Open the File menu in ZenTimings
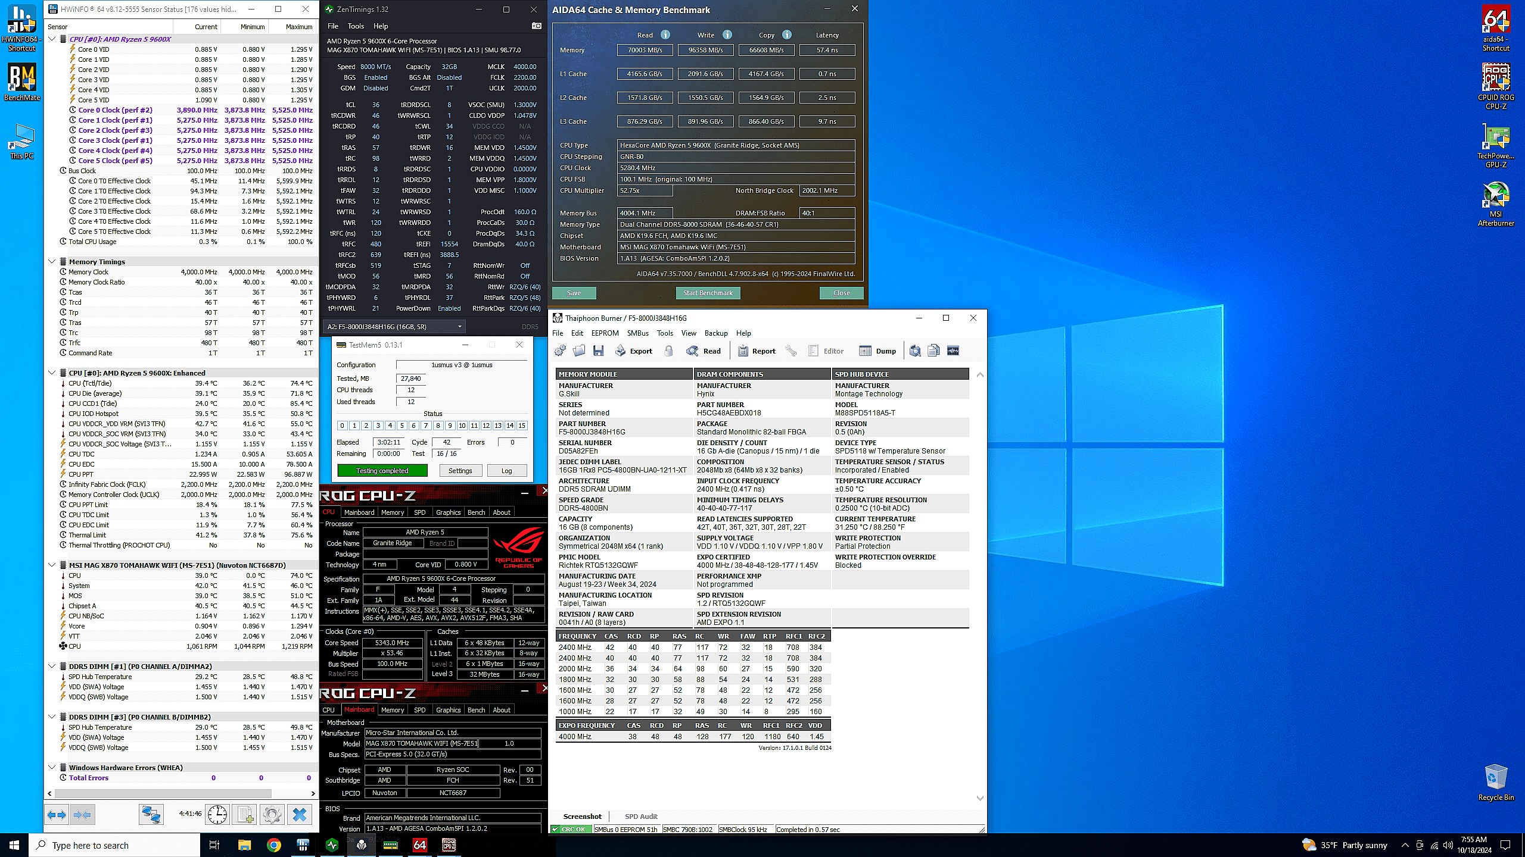 tap(333, 26)
